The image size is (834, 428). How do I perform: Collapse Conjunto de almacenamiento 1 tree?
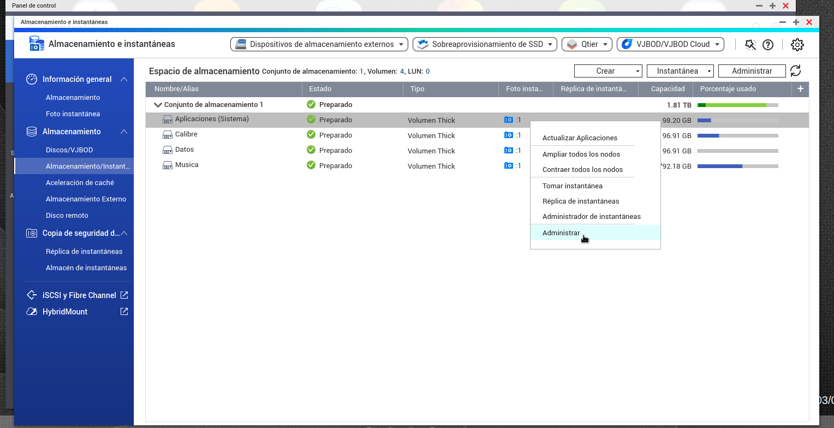point(158,105)
